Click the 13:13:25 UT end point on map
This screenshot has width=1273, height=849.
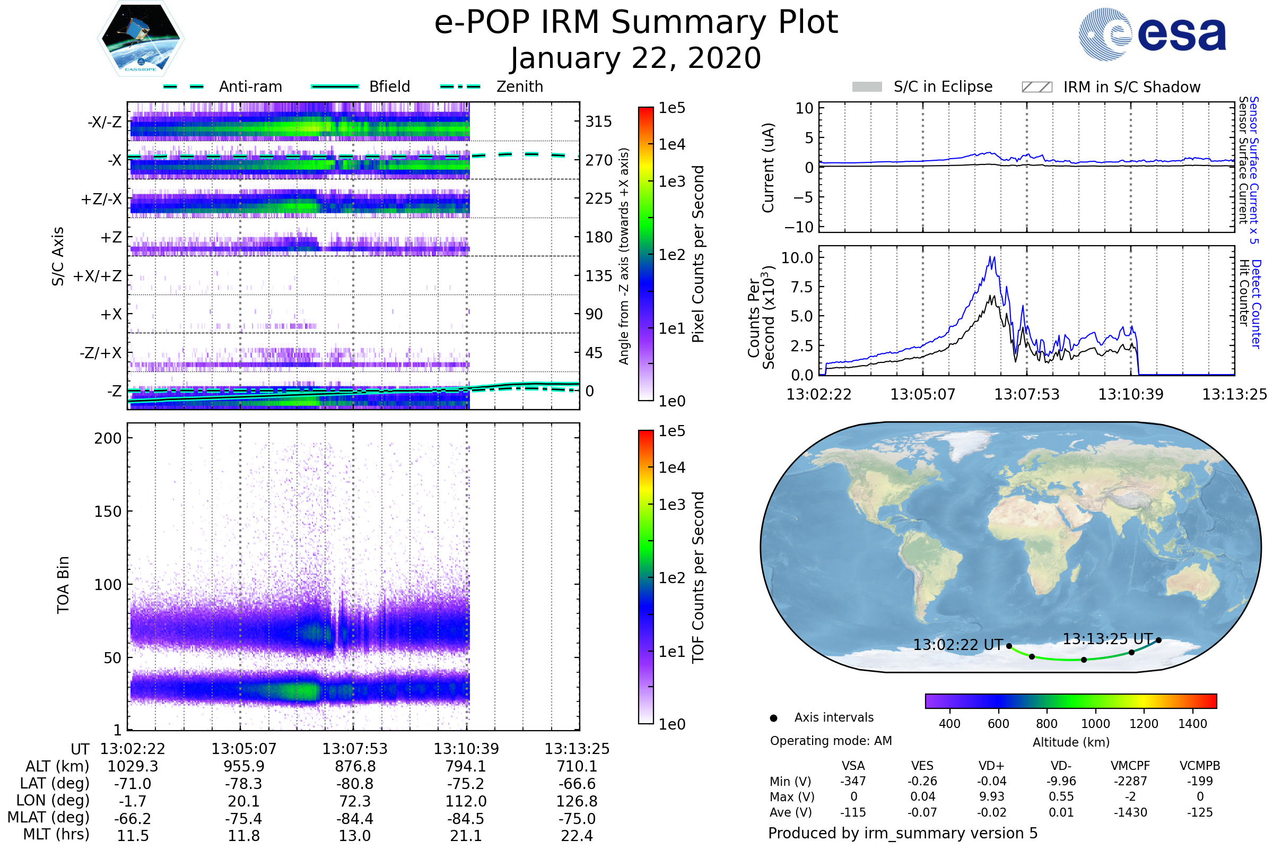[x=1159, y=640]
